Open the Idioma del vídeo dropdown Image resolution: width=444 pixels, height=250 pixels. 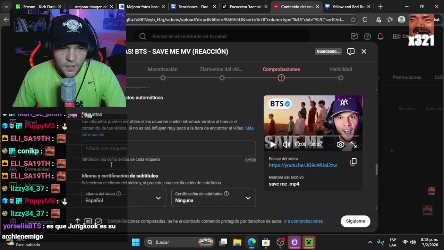[124, 198]
